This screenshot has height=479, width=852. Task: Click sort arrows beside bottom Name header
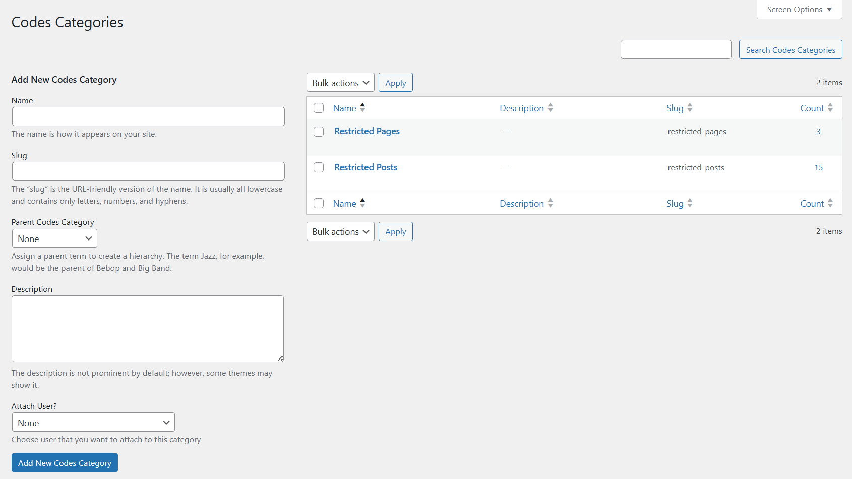pos(362,203)
